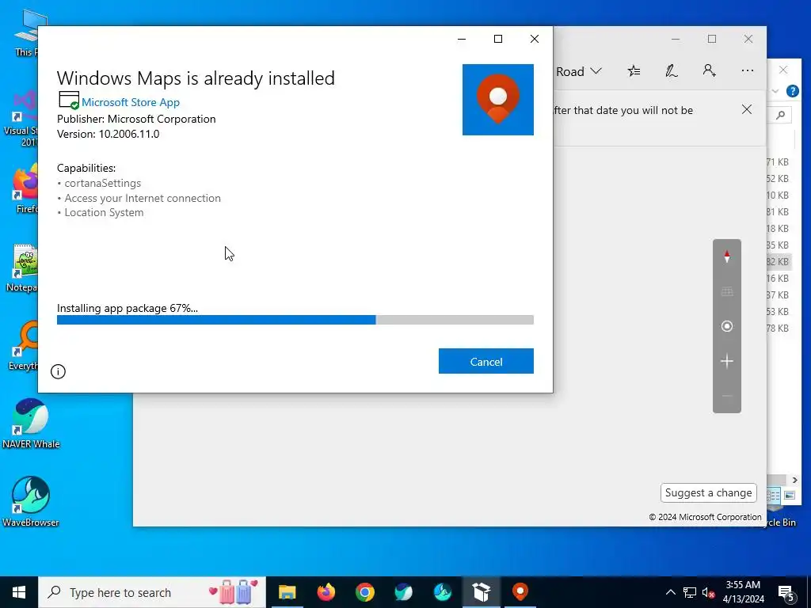Screen dimensions: 811x608
Task: Select the Windows Ink pen tool in Maps
Action: (x=672, y=70)
